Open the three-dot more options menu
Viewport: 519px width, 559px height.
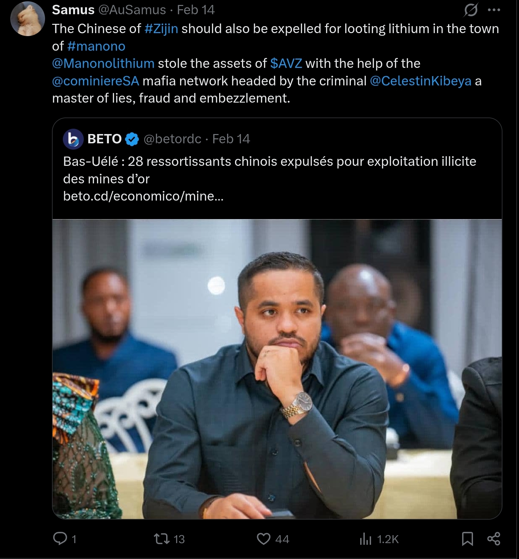[494, 10]
